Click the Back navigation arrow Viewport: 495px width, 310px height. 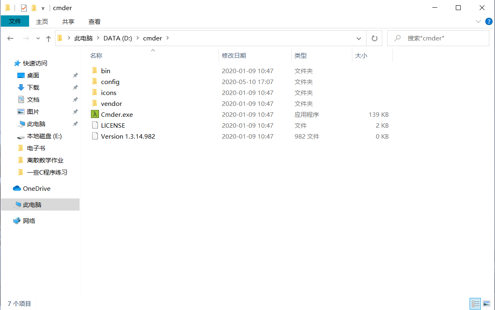[11, 38]
